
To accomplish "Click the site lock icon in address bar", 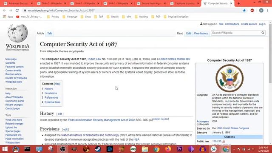I will click(25, 10).
